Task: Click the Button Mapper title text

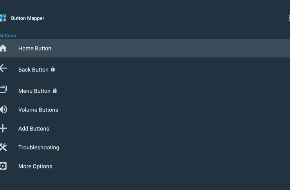Action: (x=27, y=18)
